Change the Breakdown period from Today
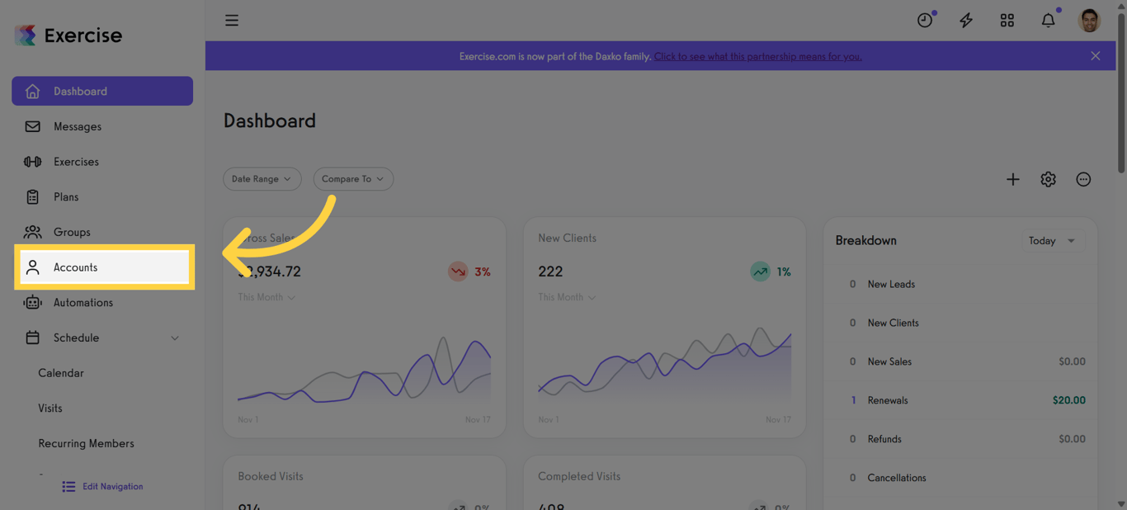This screenshot has height=510, width=1127. click(1053, 240)
